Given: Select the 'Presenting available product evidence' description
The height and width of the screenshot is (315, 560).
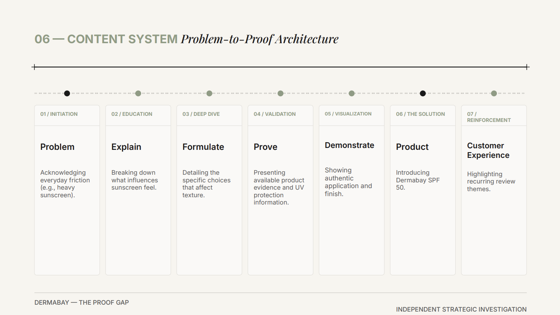Looking at the screenshot, I should click(x=279, y=187).
